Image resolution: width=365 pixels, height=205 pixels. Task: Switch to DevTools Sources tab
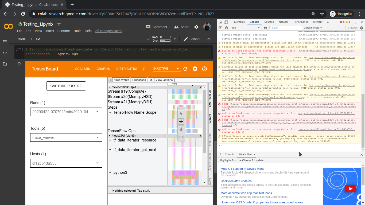[269, 22]
